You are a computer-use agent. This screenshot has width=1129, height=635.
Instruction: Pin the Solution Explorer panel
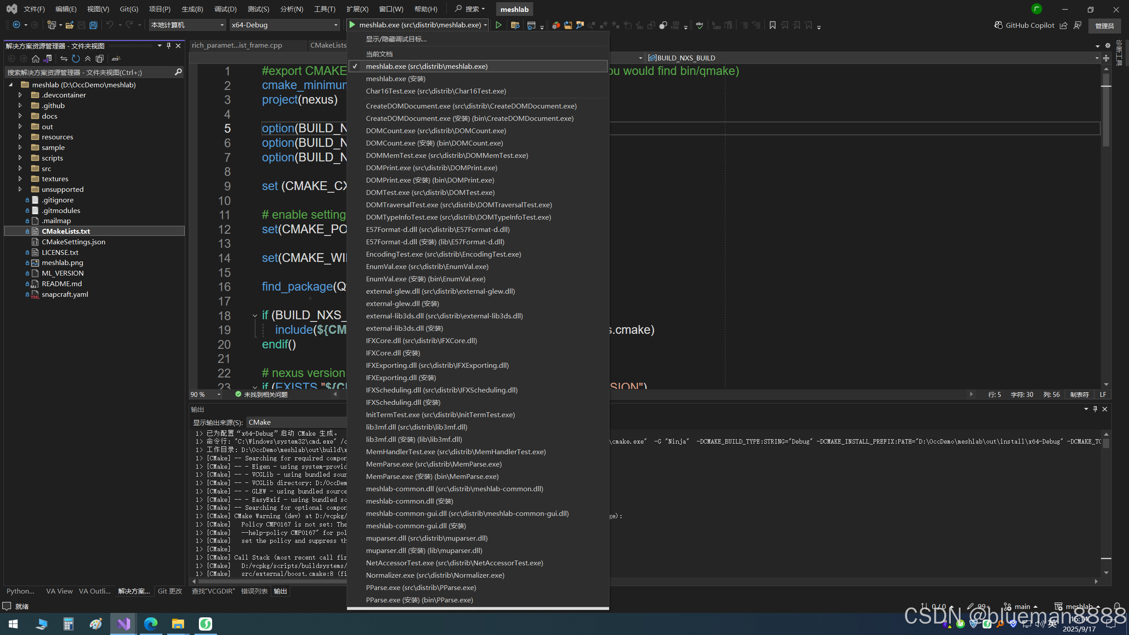168,45
